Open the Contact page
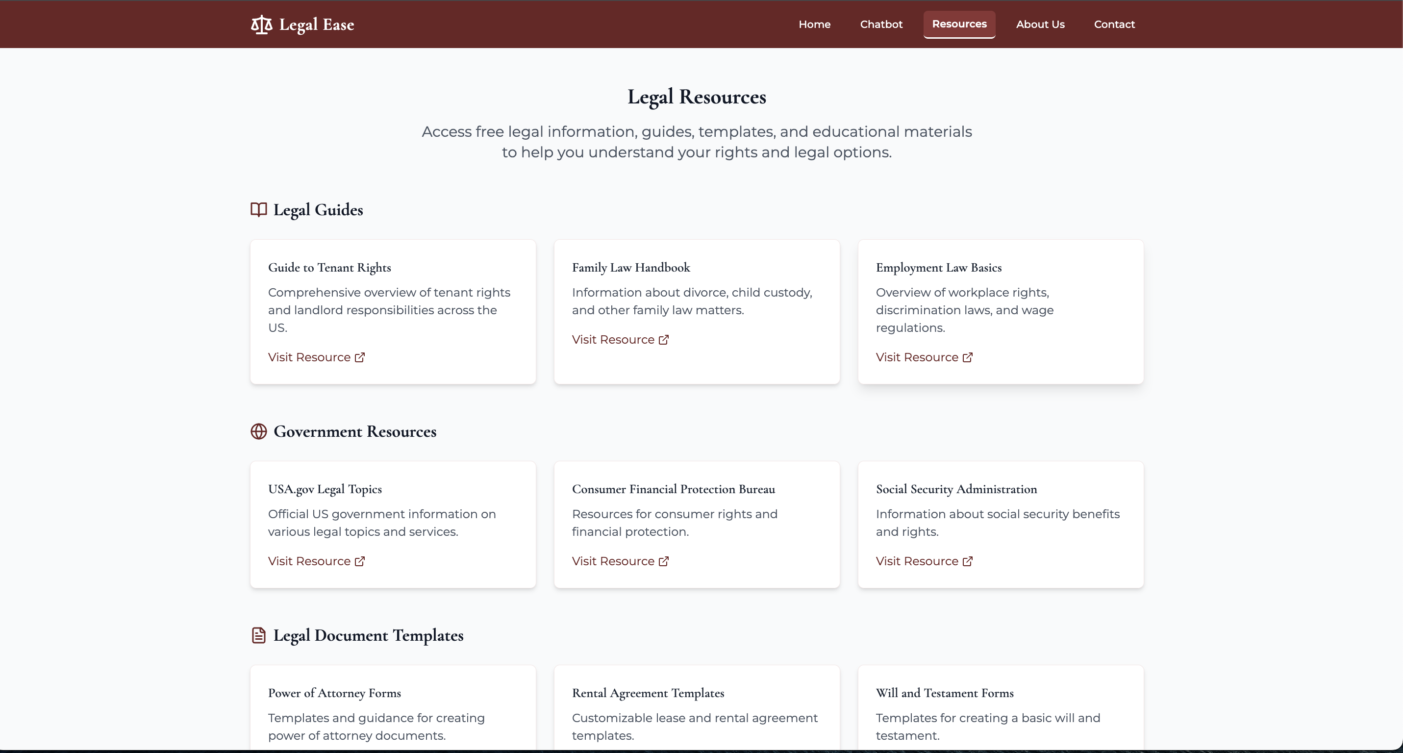The height and width of the screenshot is (753, 1403). pyautogui.click(x=1114, y=24)
